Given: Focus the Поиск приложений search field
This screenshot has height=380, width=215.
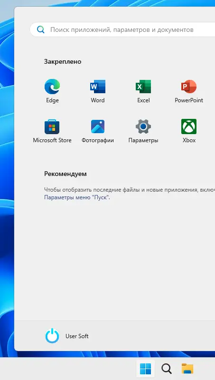Looking at the screenshot, I should 122,29.
